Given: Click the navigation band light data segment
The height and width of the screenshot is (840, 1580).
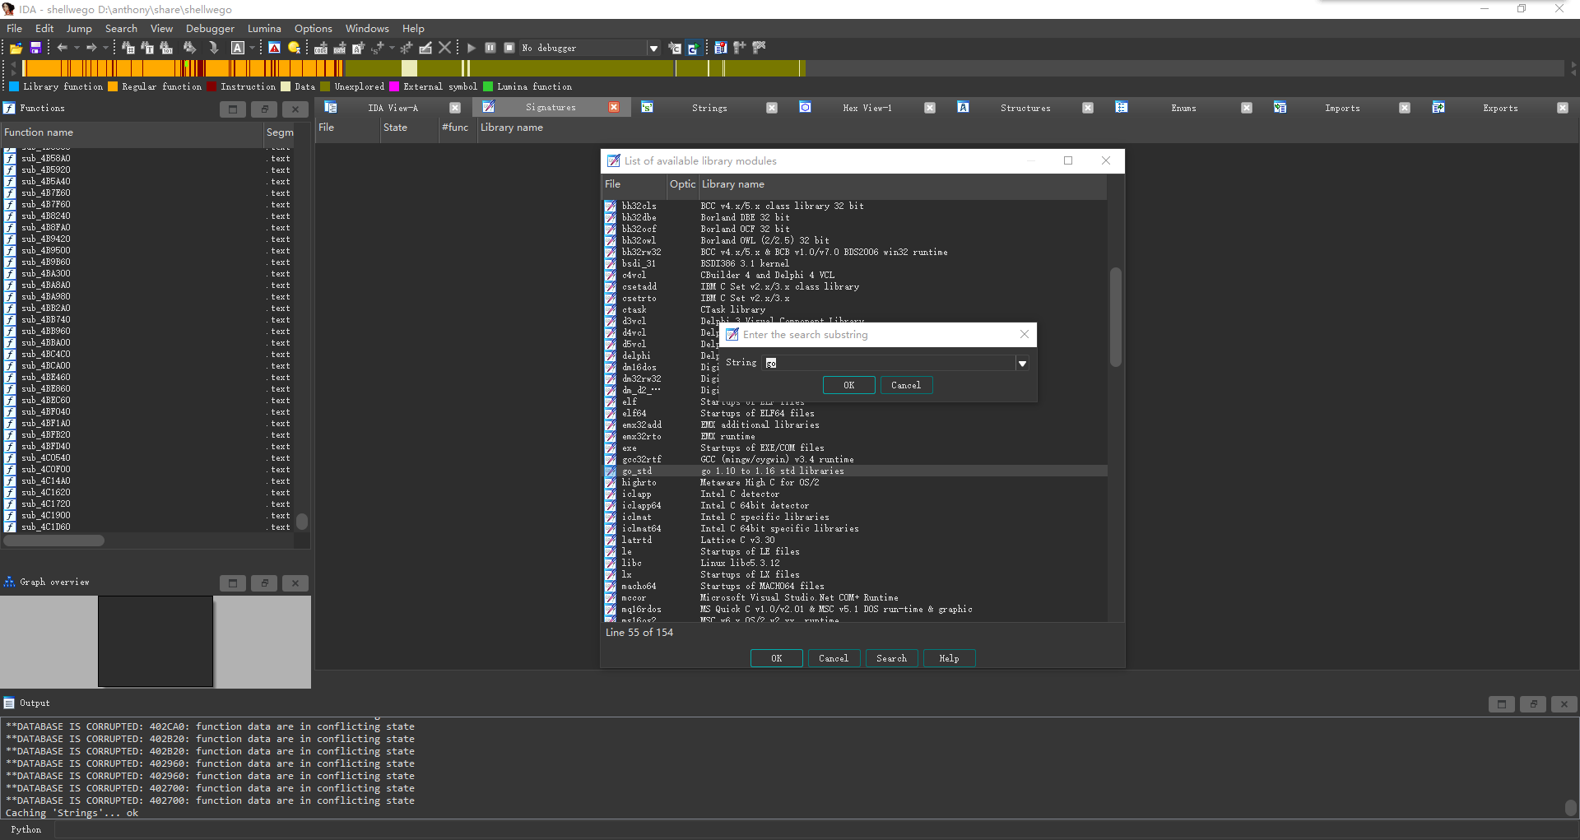Looking at the screenshot, I should [409, 68].
